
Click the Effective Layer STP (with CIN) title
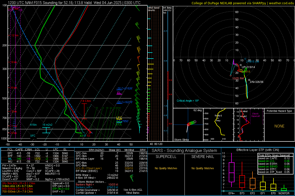pyautogui.click(x=257, y=150)
